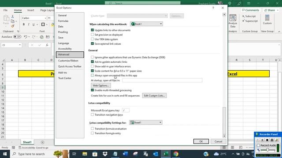Click Edit Custom Lists button
282x158 pixels.
click(x=154, y=96)
